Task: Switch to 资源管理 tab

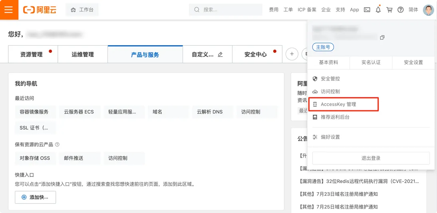Action: pyautogui.click(x=33, y=54)
